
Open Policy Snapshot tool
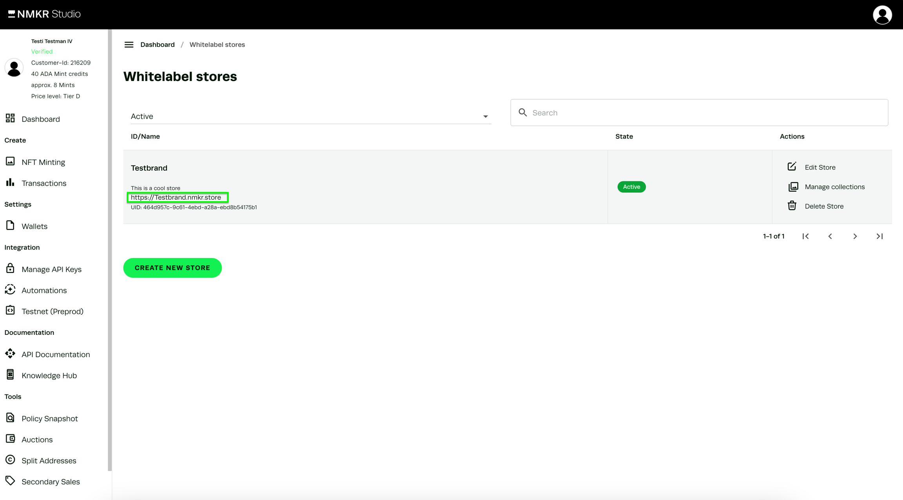[x=49, y=418]
